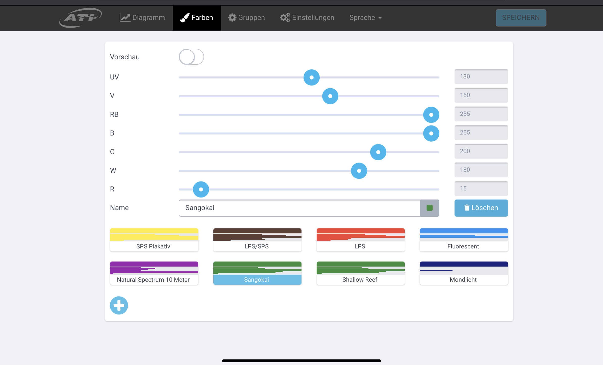Pick the Natural Spectrum 10 Meter preset

pos(154,273)
